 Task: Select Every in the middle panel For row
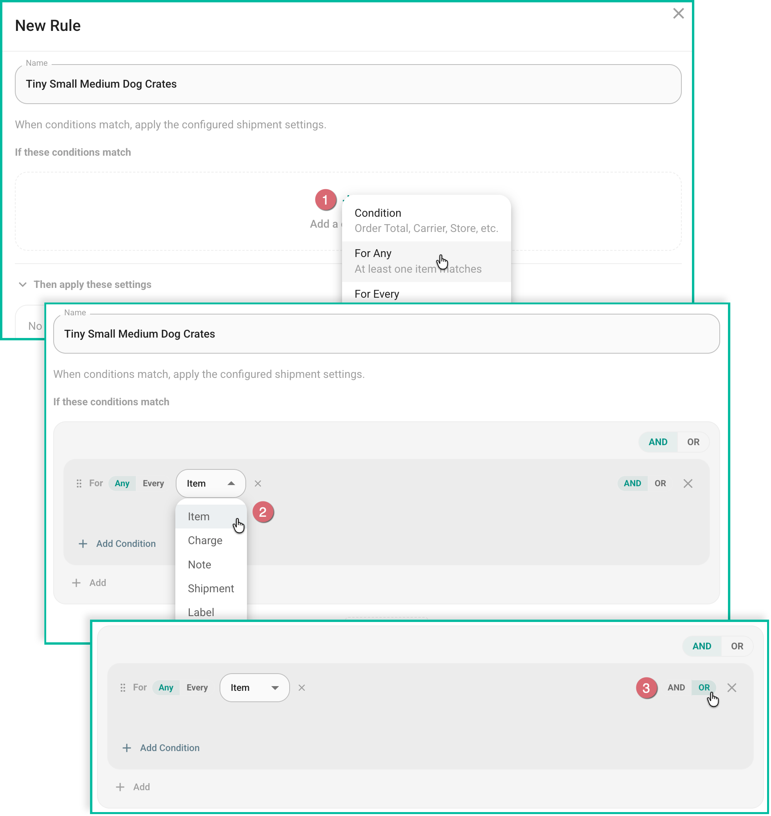153,484
